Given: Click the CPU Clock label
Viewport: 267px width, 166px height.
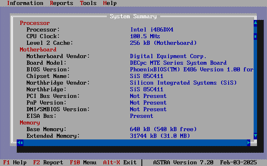Looking at the screenshot, I should [43, 36].
